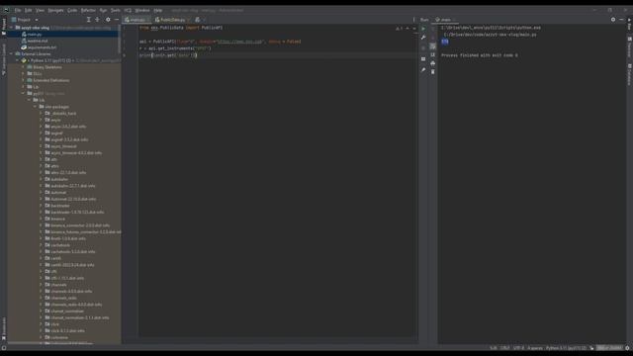Click the tool windows icon in bottom-left corner
Screen dimensions: 633x356
coord(4,348)
